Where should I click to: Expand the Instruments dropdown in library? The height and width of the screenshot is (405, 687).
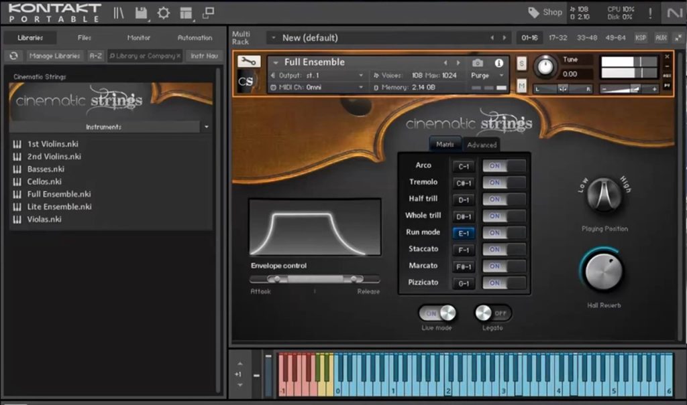click(x=206, y=127)
